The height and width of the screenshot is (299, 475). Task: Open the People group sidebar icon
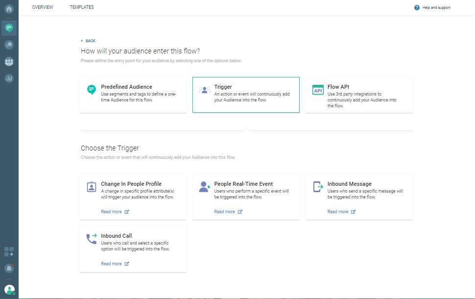tap(9, 62)
